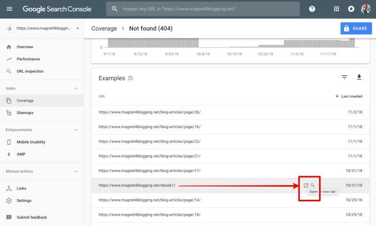Screen dimensions: 376x226
Task: Click the search magnifier icon in URL bar
Action: tap(114, 9)
